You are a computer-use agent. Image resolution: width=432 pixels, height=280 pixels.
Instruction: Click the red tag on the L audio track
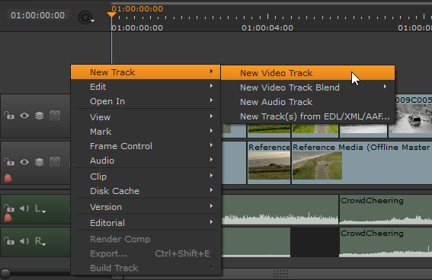pos(8,218)
